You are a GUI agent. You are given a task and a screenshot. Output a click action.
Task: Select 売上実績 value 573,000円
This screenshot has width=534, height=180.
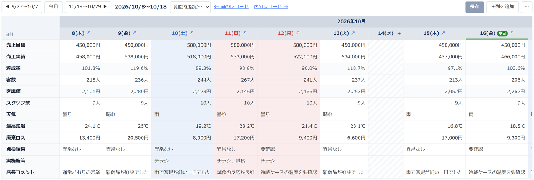click(x=236, y=57)
